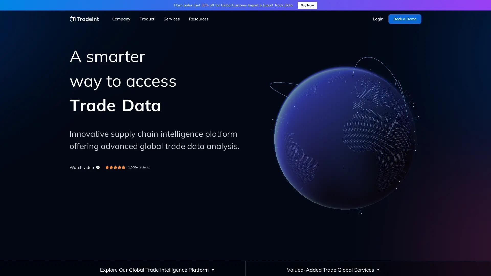
Task: Select Login in the top navigation
Action: (378, 19)
